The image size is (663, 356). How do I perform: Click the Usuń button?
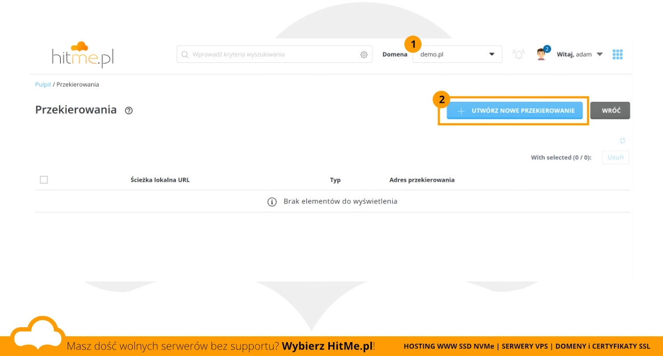coord(616,157)
